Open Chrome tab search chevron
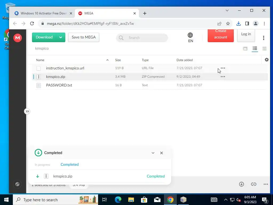Image resolution: width=273 pixels, height=205 pixels. [227, 10]
